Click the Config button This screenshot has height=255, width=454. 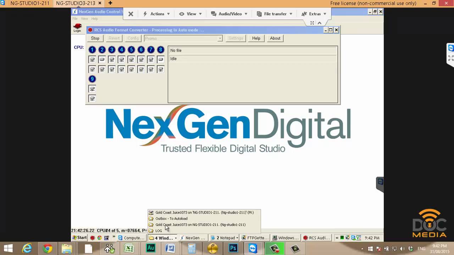click(133, 38)
